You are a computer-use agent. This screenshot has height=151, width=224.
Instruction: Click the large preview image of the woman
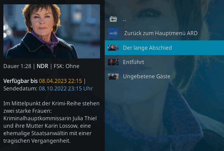coord(52,31)
